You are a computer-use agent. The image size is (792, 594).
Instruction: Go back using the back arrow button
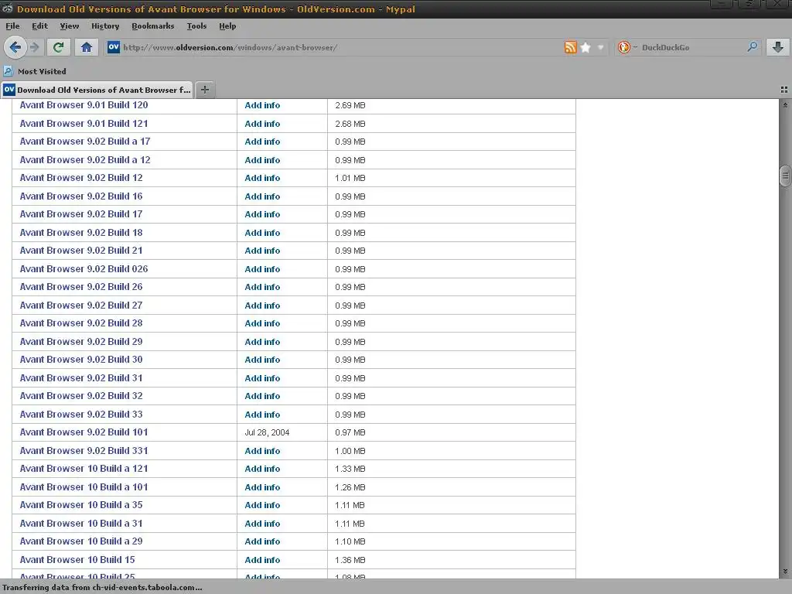pyautogui.click(x=15, y=47)
